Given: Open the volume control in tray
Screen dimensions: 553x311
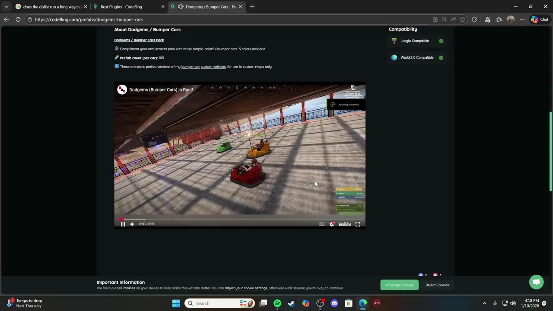Looking at the screenshot, I should (513, 303).
